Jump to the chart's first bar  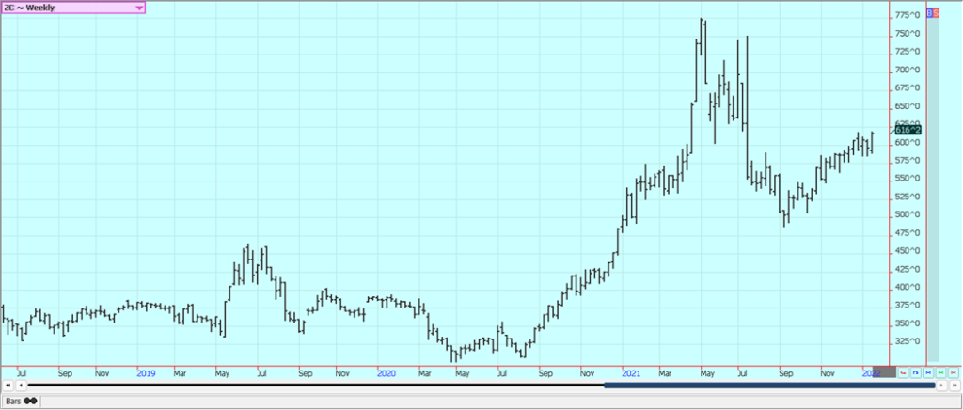(8, 386)
